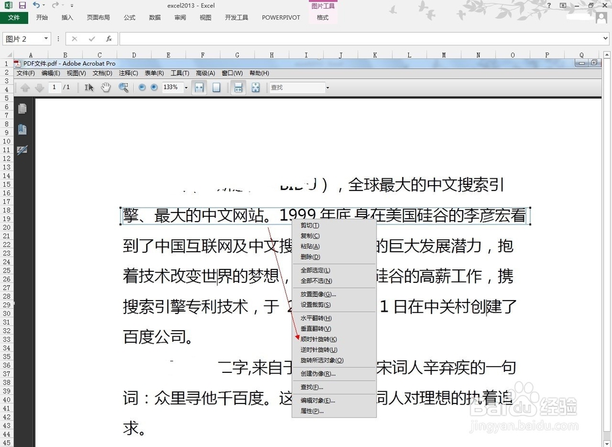Open Acrobat 编辑(E) menu

[51, 73]
